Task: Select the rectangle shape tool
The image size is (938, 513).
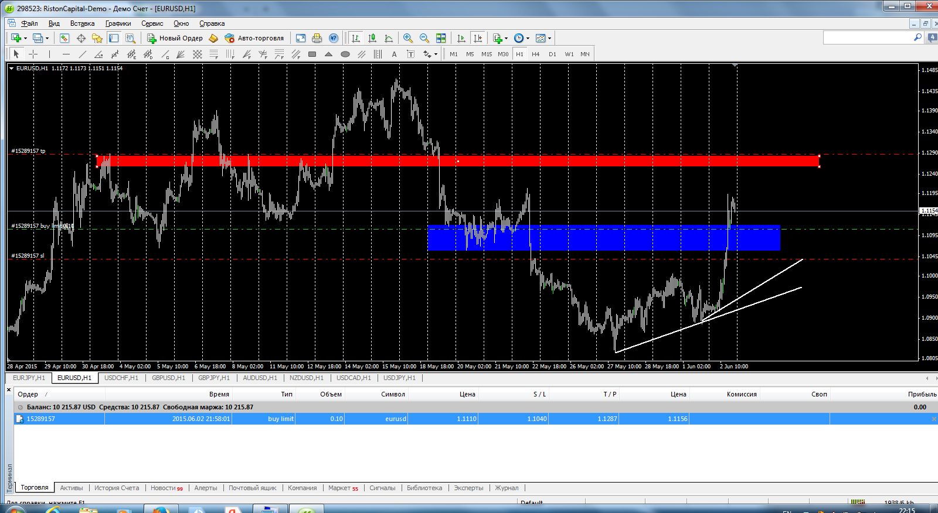Action: pos(312,54)
